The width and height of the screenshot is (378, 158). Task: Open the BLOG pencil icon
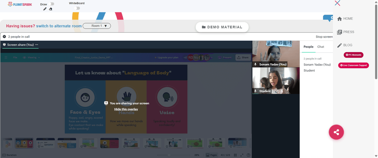(x=339, y=45)
